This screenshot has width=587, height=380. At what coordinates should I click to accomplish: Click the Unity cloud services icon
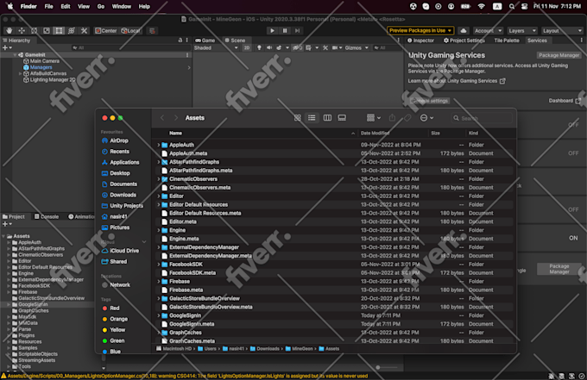pos(464,31)
